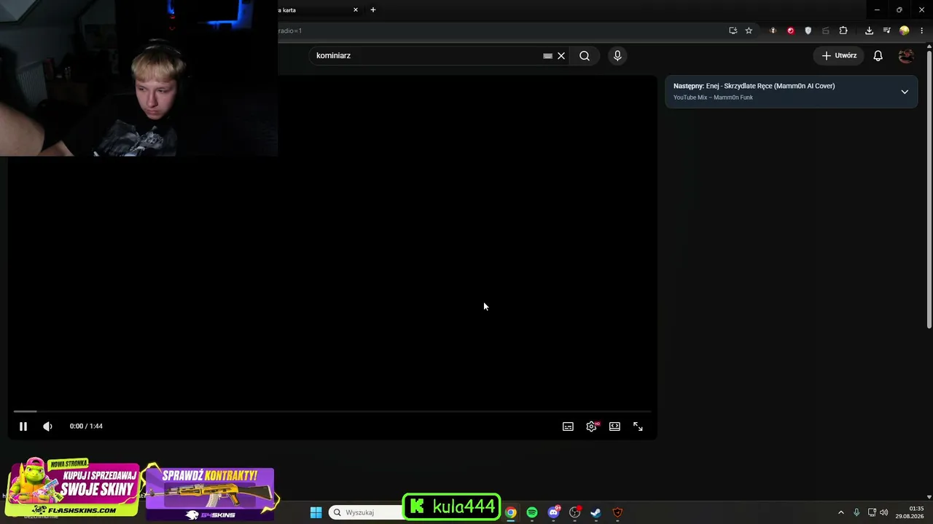The image size is (933, 524).
Task: Click the install app icon in address bar
Action: tap(733, 31)
